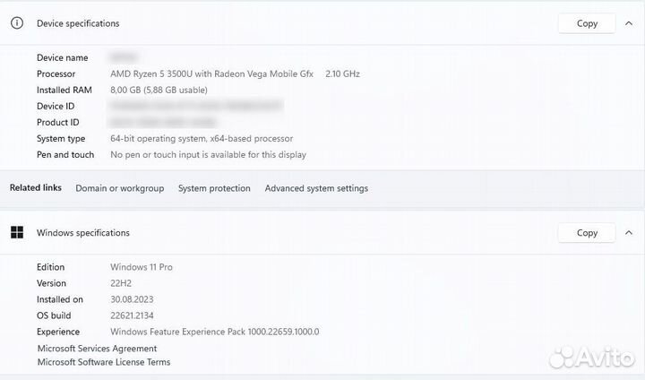Click the OS build number 22621.2134

(134, 315)
